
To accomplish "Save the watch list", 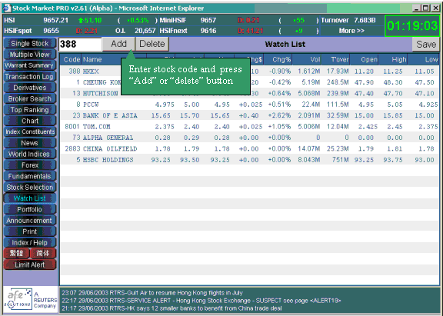I will [x=426, y=45].
